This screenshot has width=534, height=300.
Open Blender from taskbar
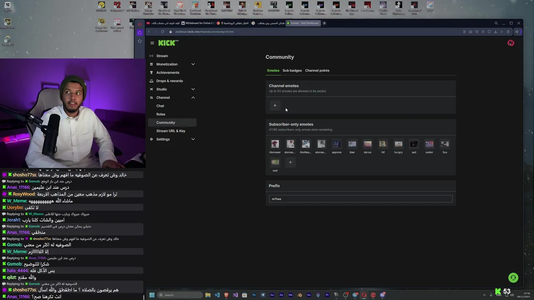(300, 295)
